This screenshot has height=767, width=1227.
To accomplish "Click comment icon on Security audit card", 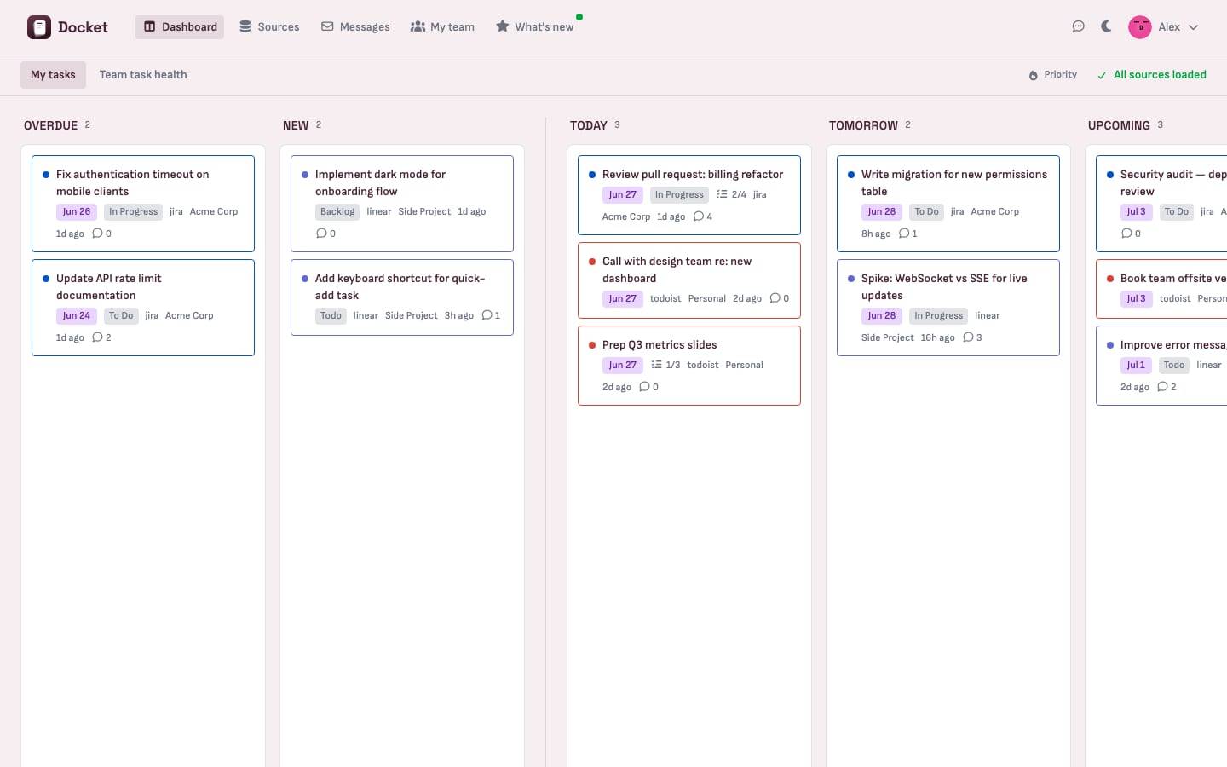I will 1126,234.
